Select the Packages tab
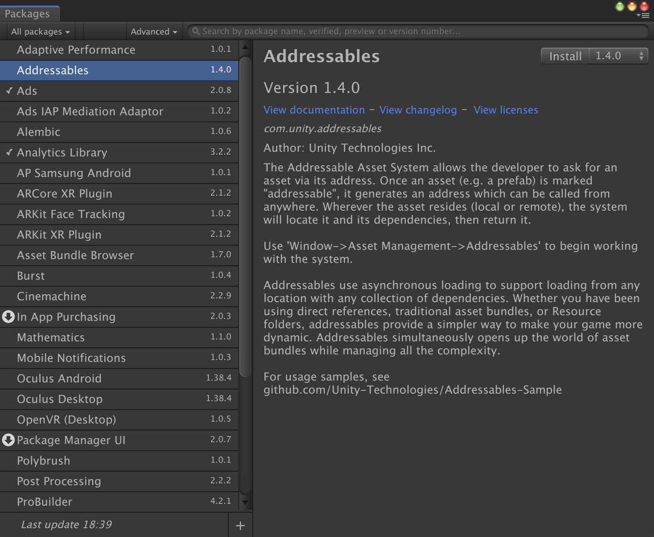 tap(28, 14)
